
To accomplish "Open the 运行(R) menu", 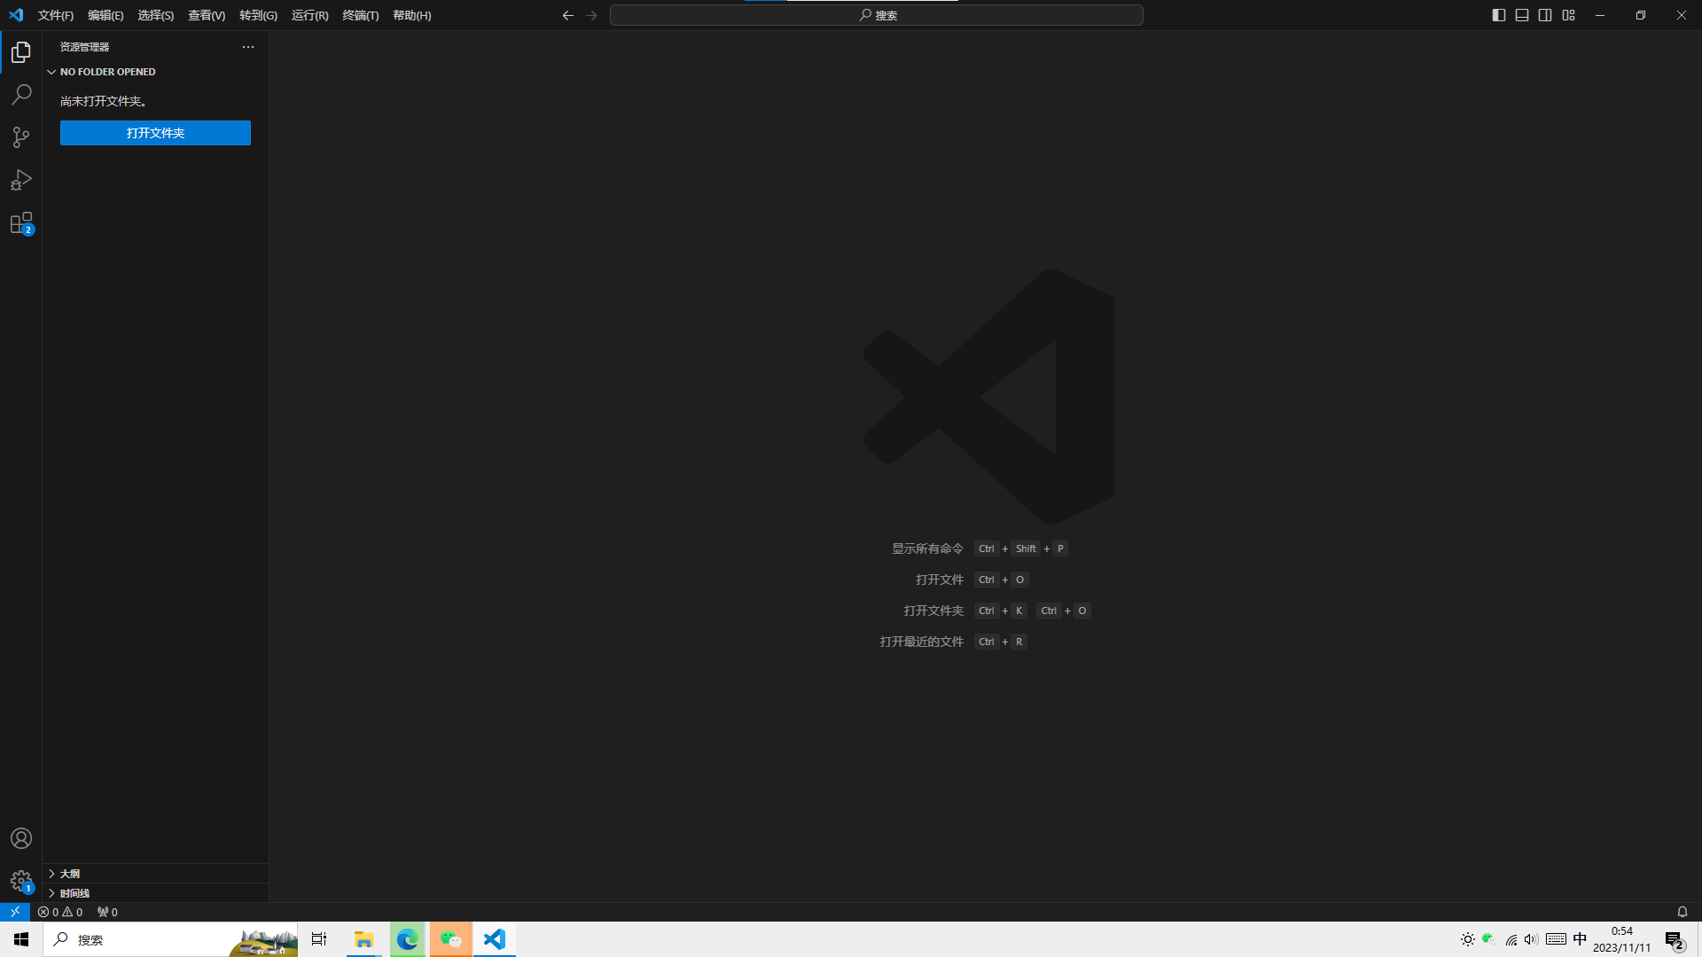I will [x=309, y=15].
